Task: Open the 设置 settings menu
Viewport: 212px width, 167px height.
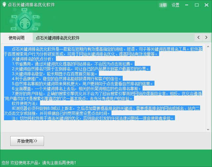Action: pos(175,5)
